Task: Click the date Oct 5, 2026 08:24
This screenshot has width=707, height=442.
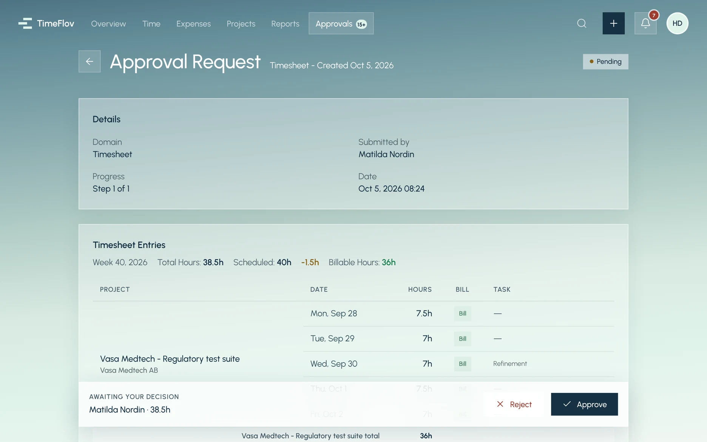Action: [x=391, y=189]
